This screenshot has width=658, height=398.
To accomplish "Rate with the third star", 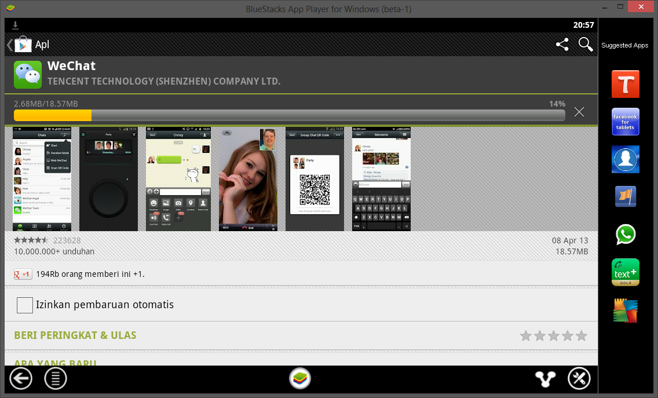I will [554, 336].
